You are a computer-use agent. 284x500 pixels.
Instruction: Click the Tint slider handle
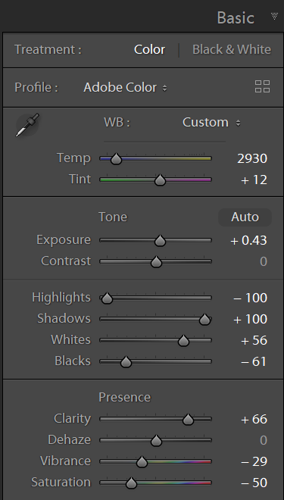160,180
